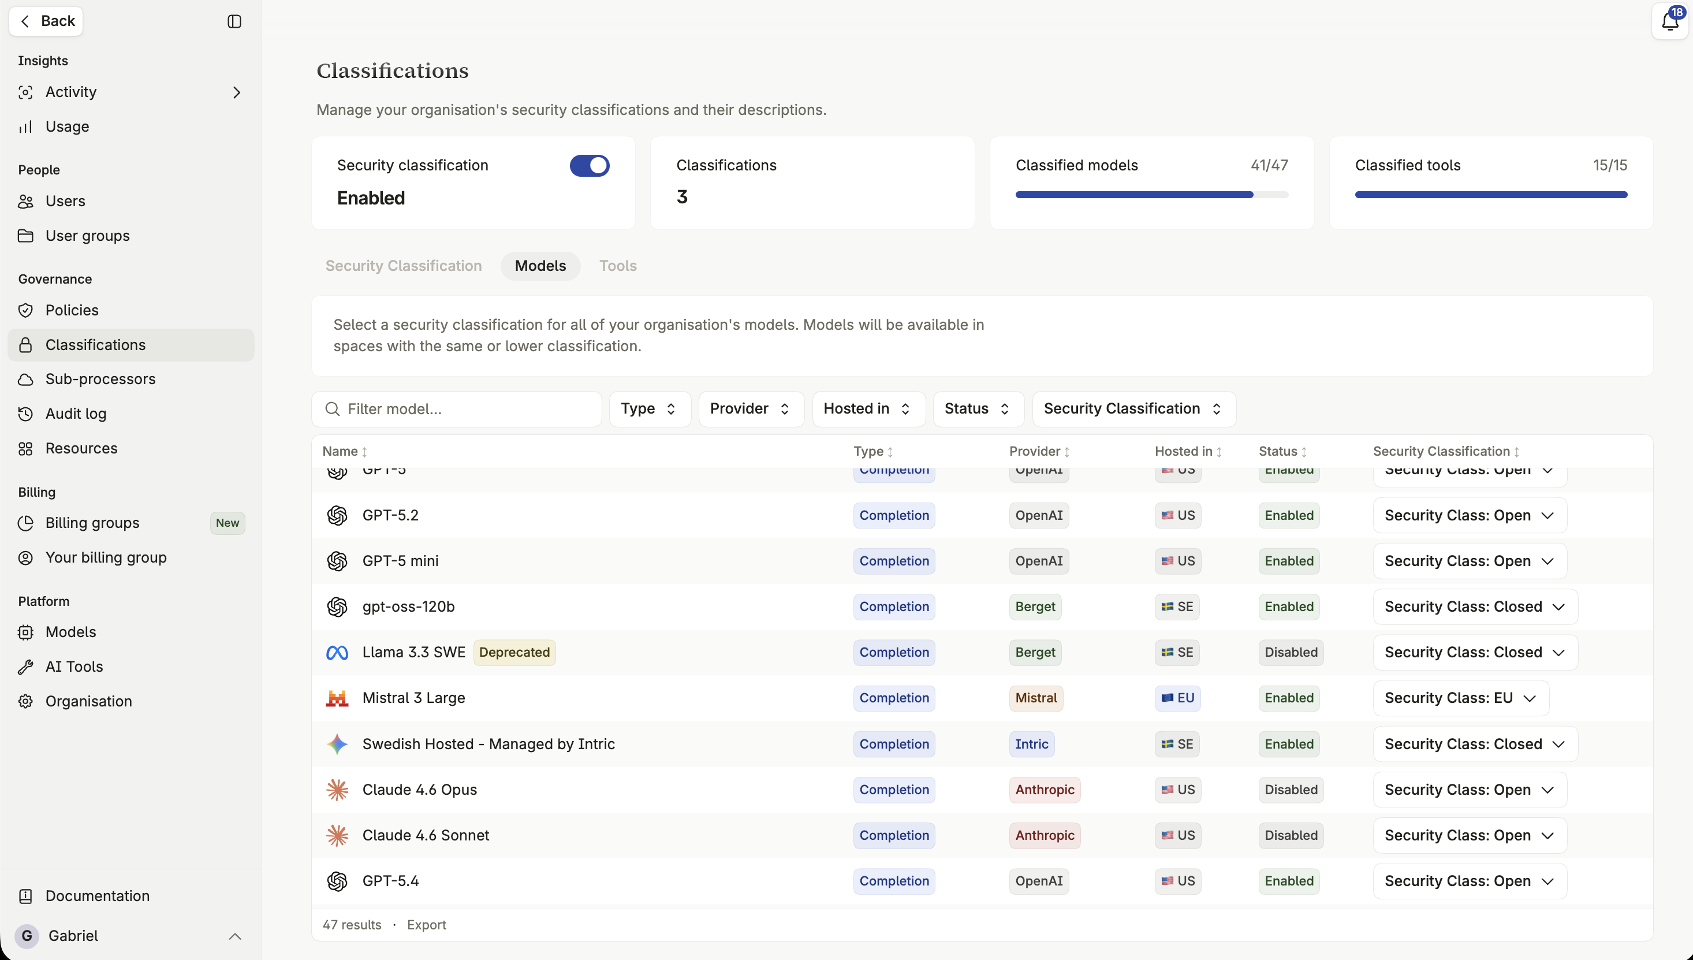Sort the table by Status column
This screenshot has height=960, width=1693.
tap(1282, 452)
